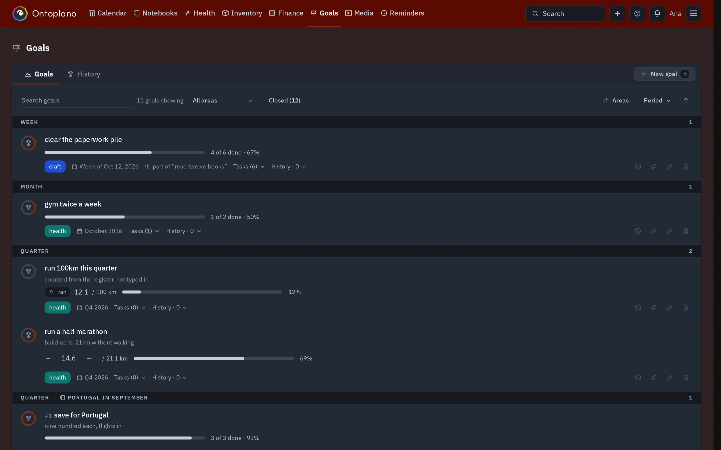The image size is (721, 450).
Task: Switch to the History tab
Action: pyautogui.click(x=84, y=74)
